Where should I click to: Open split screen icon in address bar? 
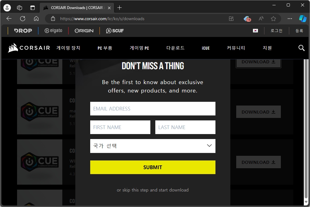pos(231,19)
